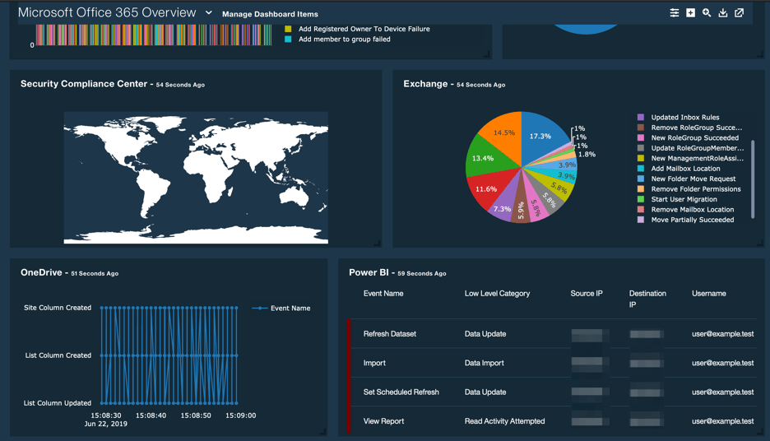Select the Refresh Dataset event row

click(x=551, y=333)
